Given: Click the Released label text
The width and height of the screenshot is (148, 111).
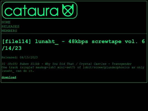Looking at the screenshot, I should tap(10, 57).
